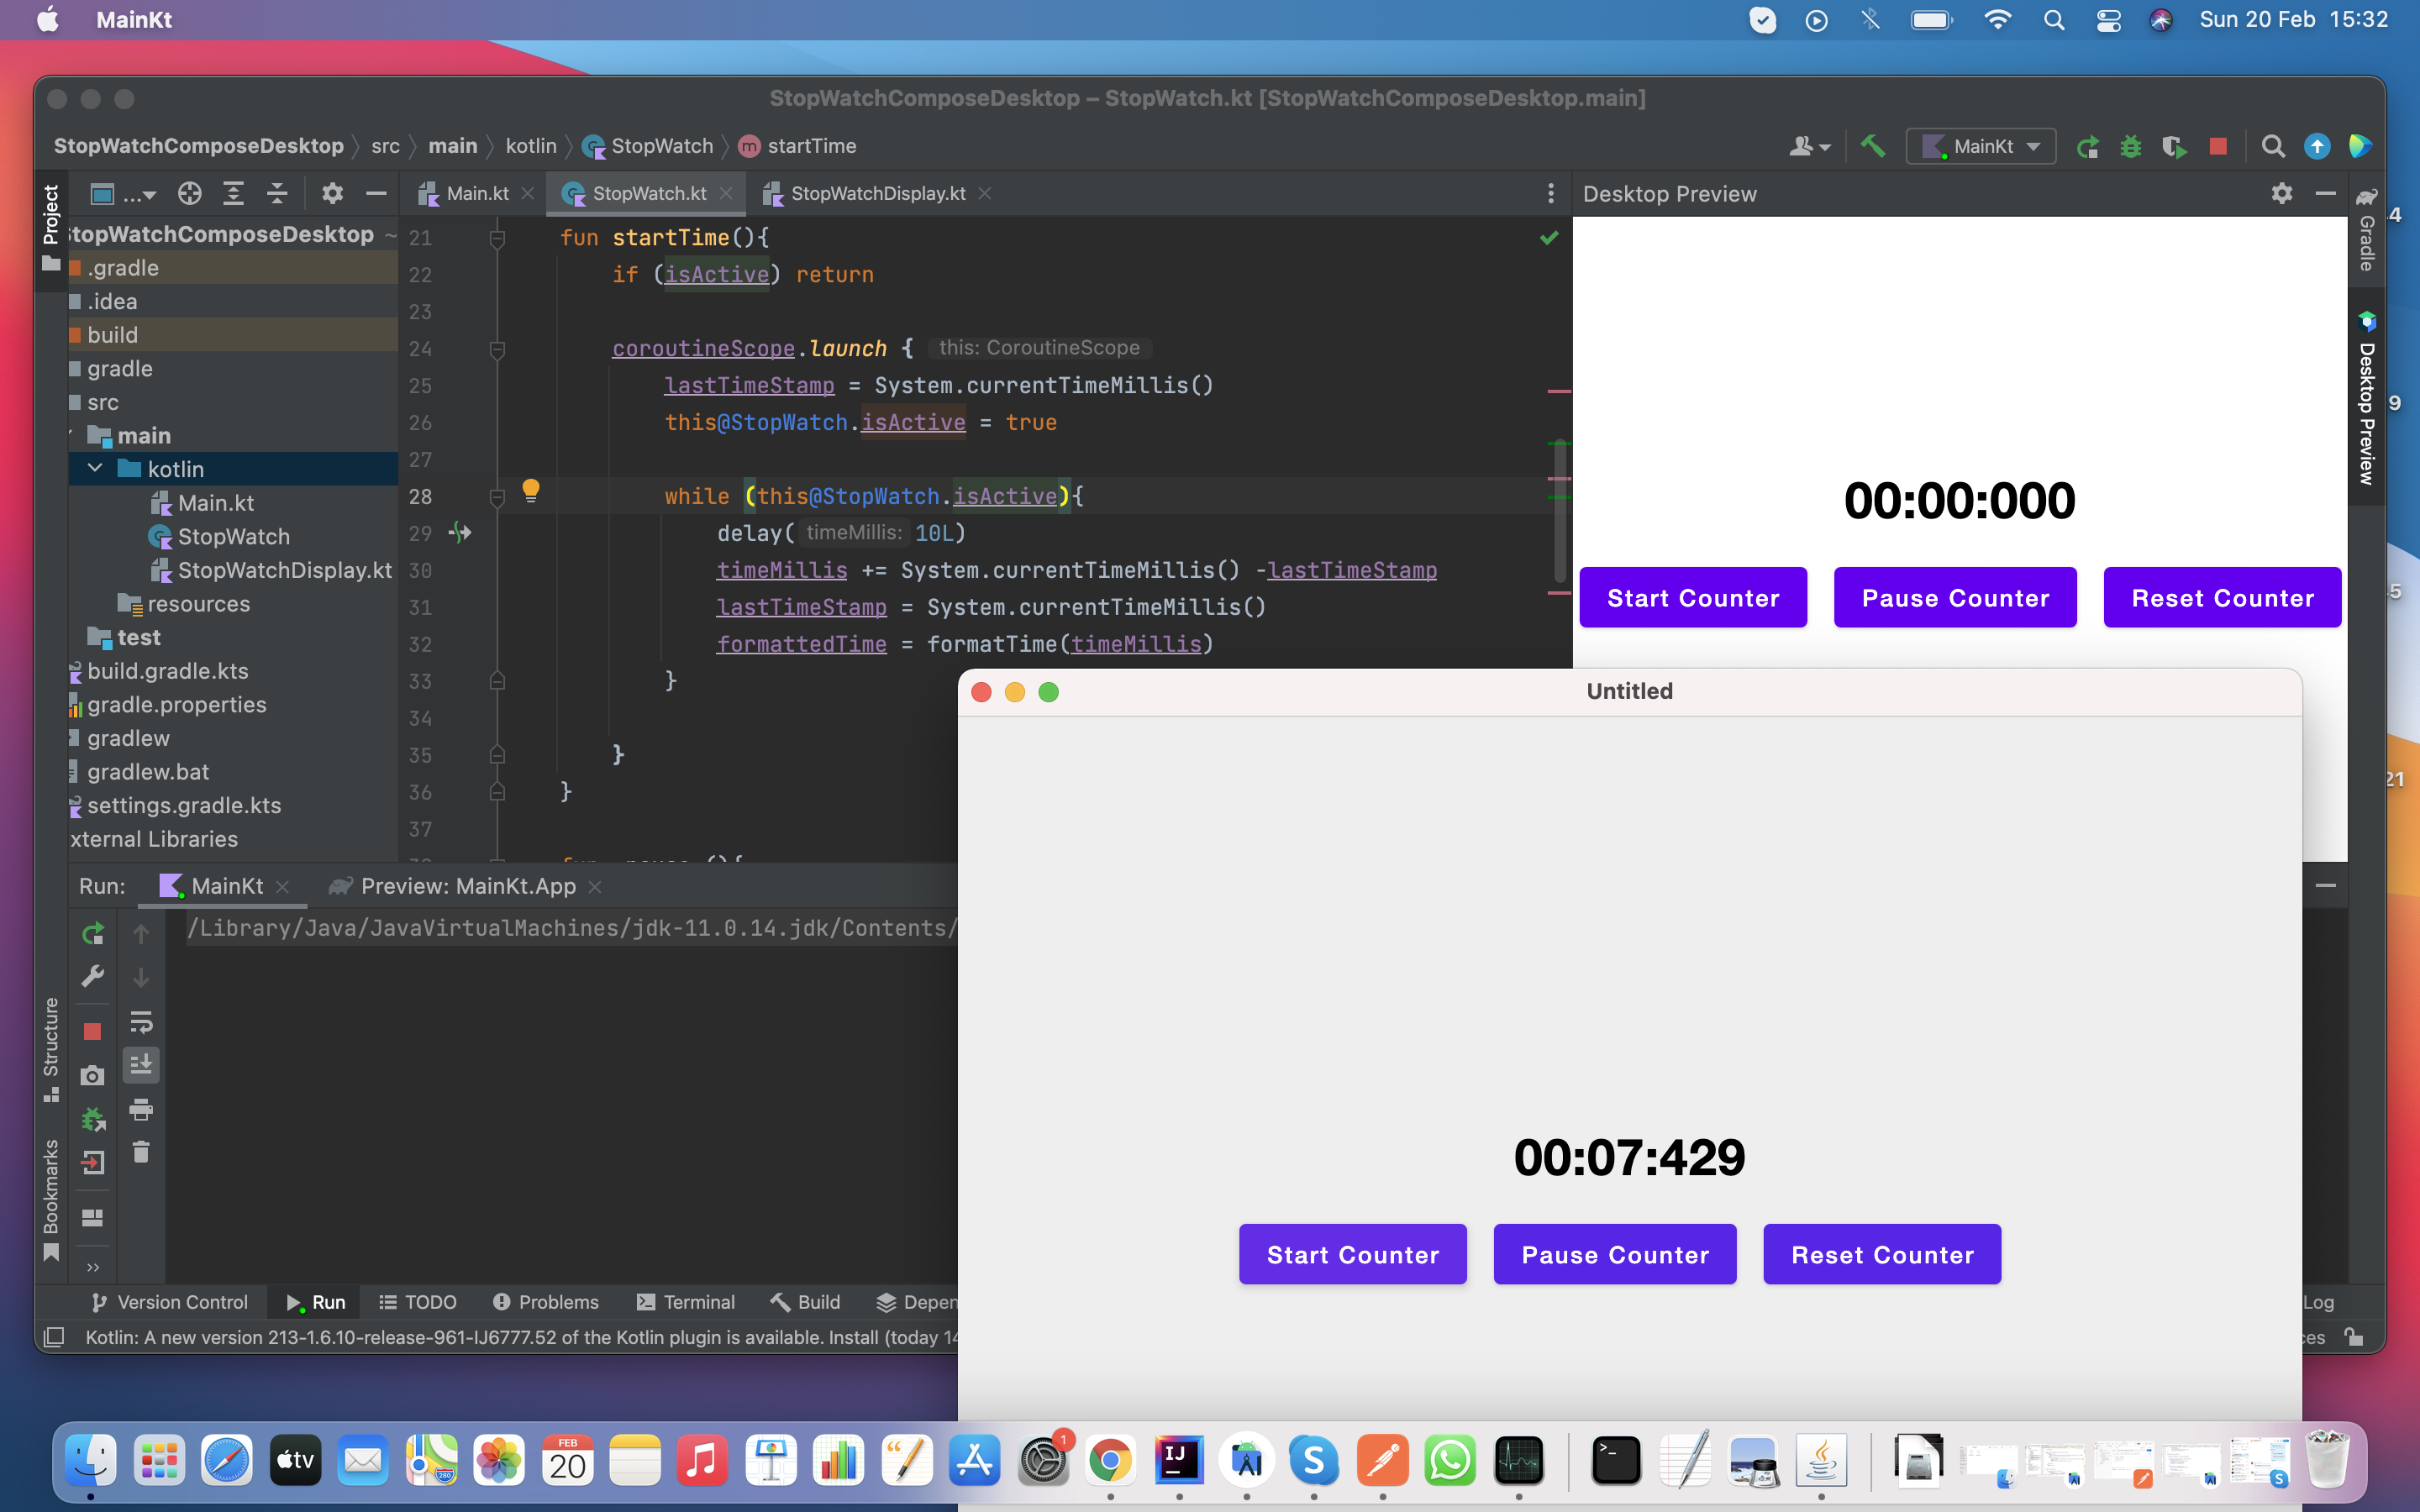Open the Terminal tool window tab

[686, 1302]
